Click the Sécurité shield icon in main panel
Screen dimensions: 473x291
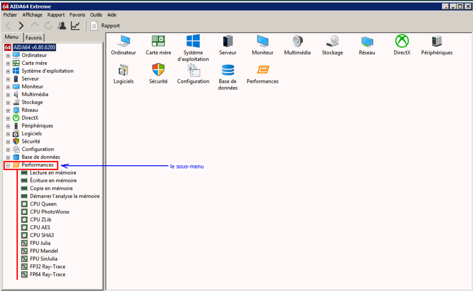click(x=158, y=70)
